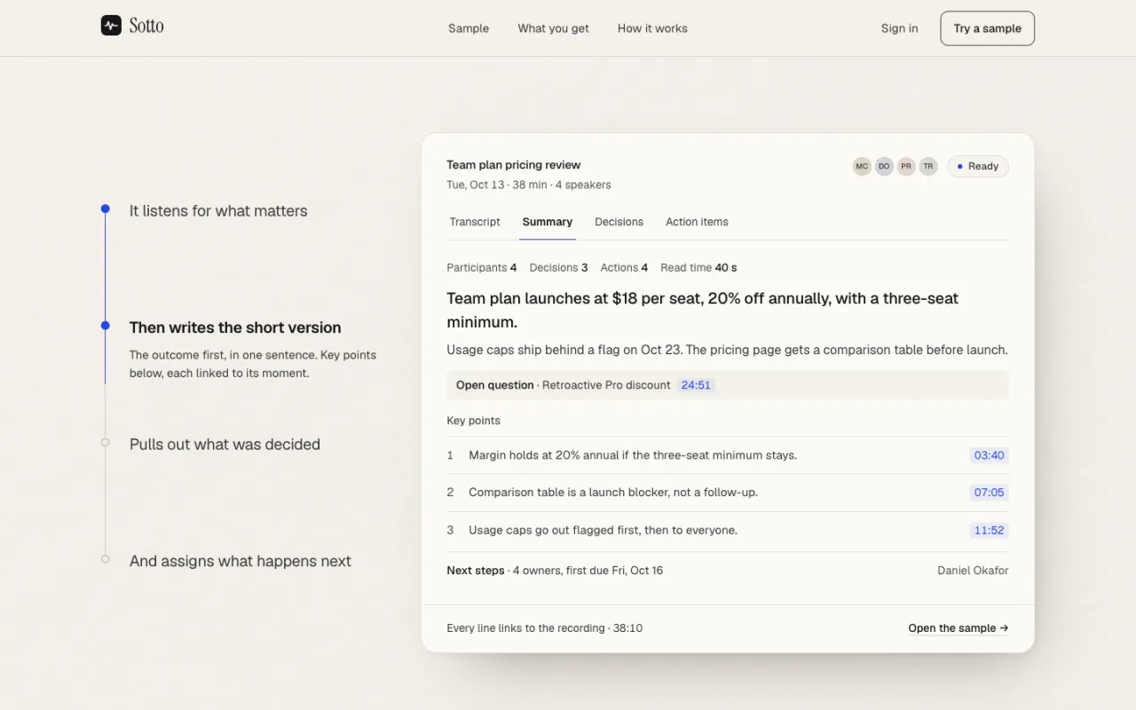Select the Summary tab
This screenshot has height=710, width=1136.
(548, 222)
